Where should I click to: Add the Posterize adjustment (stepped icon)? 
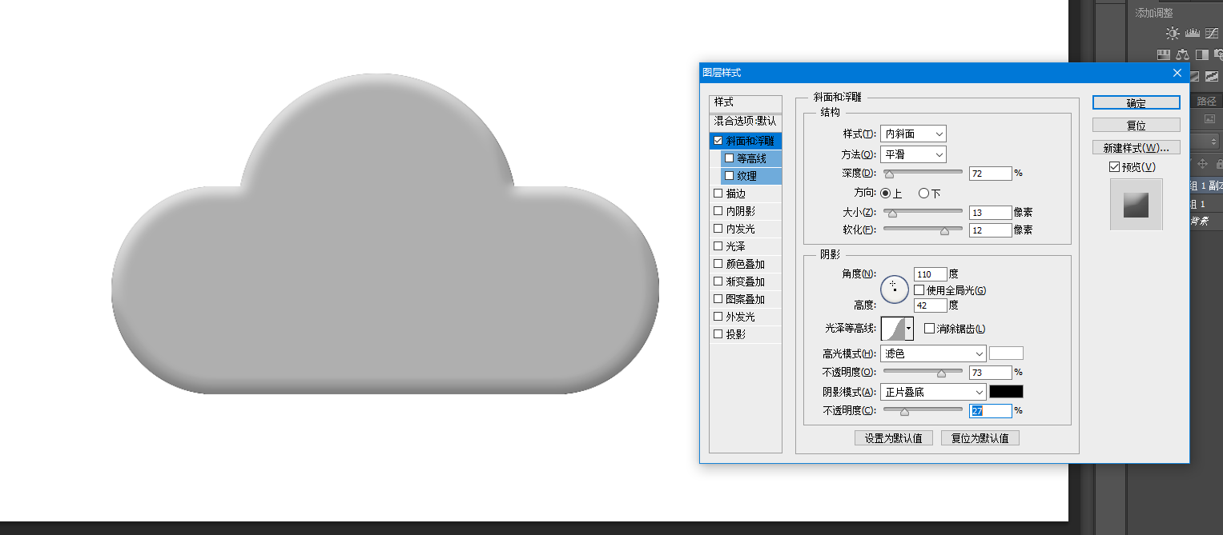pos(1211,76)
